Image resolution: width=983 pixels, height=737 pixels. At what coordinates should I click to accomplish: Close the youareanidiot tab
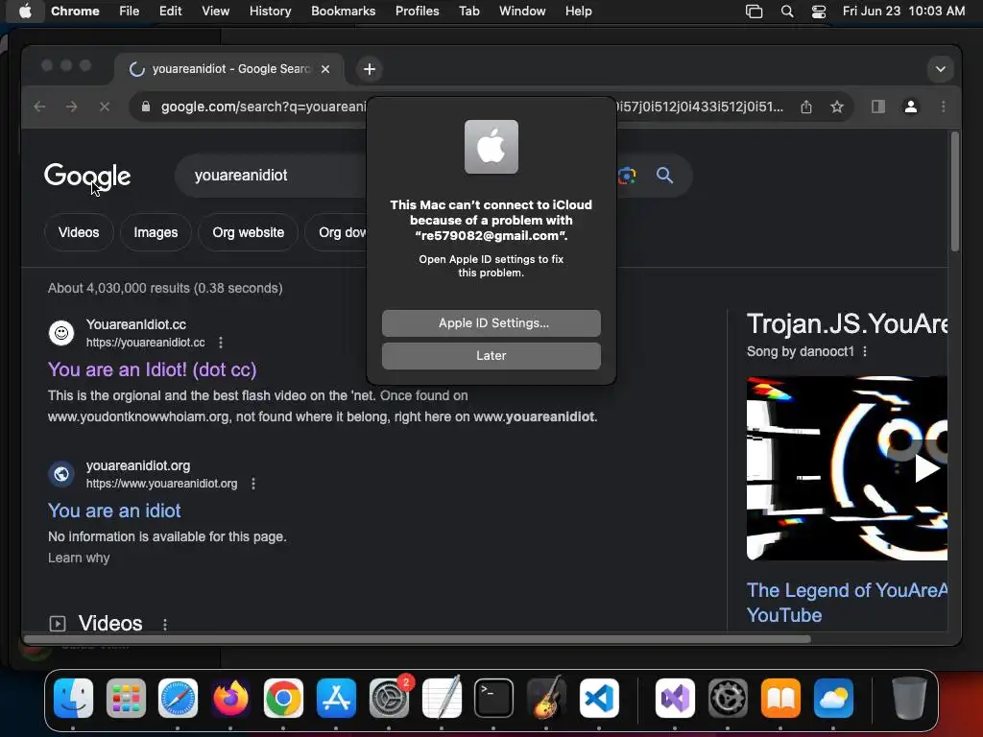[325, 69]
